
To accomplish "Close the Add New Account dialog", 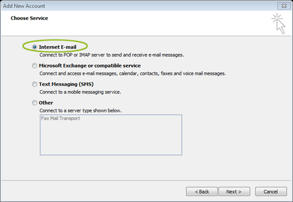I will 284,6.
